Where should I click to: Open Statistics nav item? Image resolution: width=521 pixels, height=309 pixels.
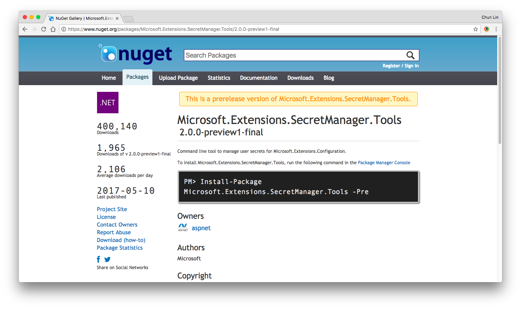[x=219, y=78]
